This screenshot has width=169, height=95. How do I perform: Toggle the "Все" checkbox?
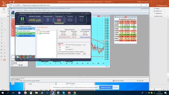pyautogui.click(x=37, y=30)
